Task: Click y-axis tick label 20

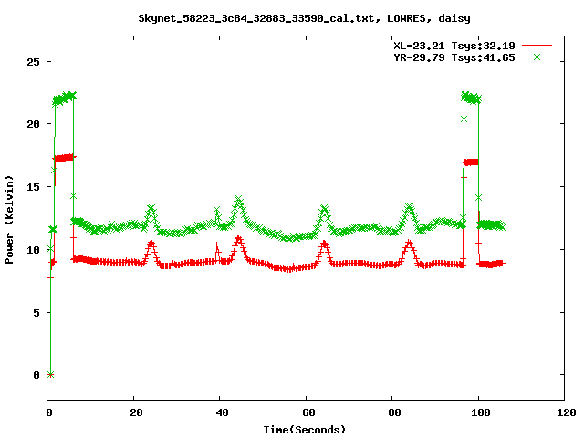Action: pos(33,124)
